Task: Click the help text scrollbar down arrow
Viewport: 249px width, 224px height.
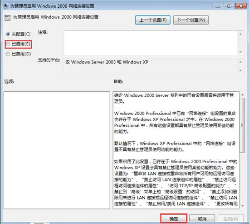Action: click(x=242, y=206)
